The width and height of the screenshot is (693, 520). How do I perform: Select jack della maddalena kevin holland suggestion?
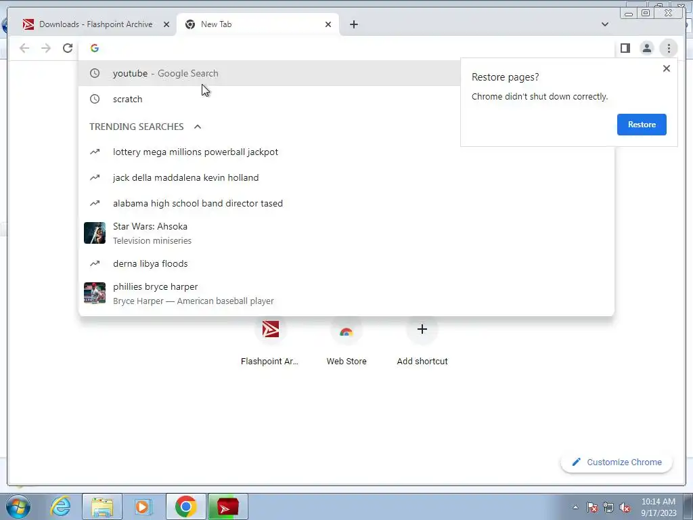point(346,178)
